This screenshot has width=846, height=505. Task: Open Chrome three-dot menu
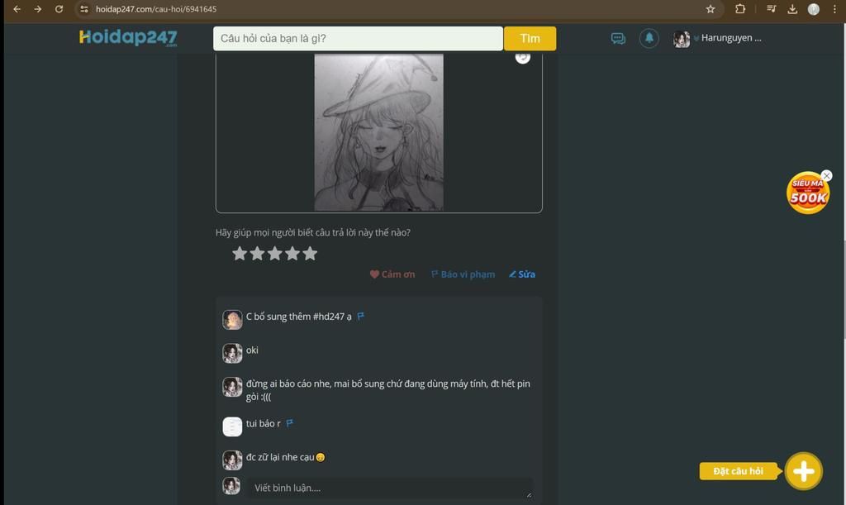pyautogui.click(x=834, y=8)
